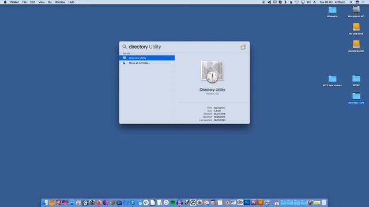Screen dimensions: 369x207
Task: Open Illustrator from the Dock
Action: [x=260, y=202]
